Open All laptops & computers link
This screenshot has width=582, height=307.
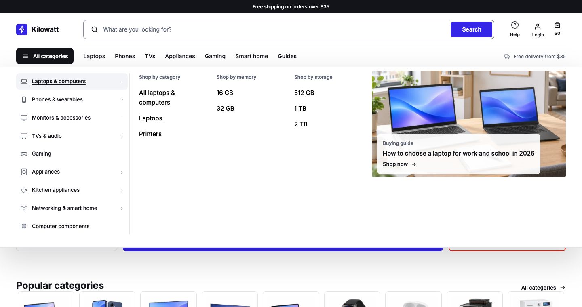tap(157, 98)
